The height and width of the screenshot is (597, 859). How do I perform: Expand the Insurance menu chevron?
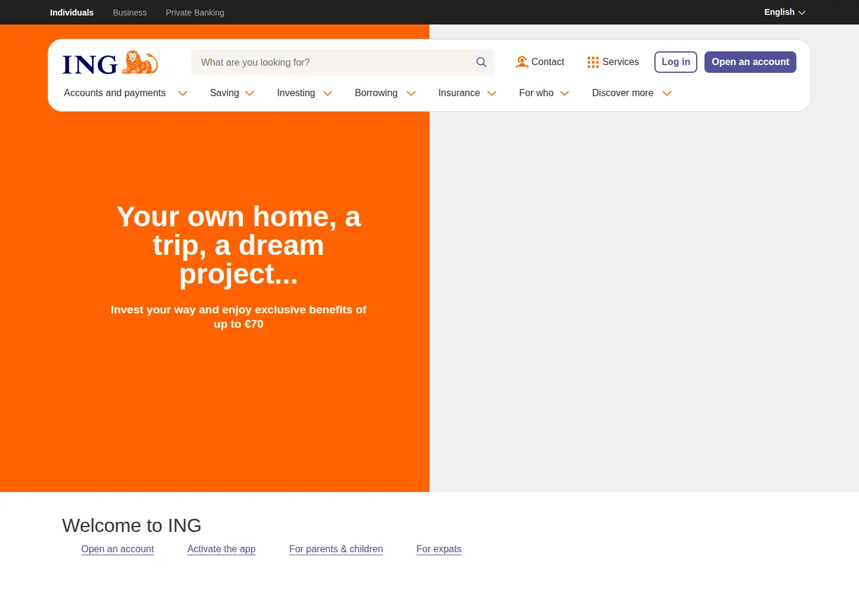(x=492, y=93)
